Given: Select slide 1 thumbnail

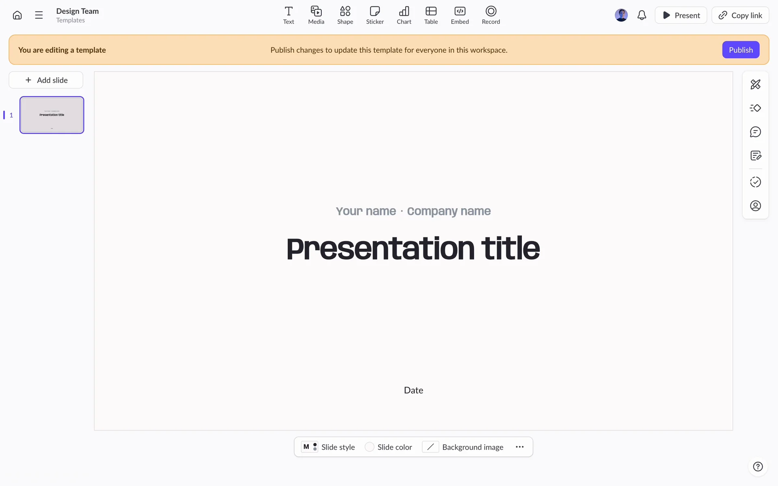Looking at the screenshot, I should (x=52, y=115).
